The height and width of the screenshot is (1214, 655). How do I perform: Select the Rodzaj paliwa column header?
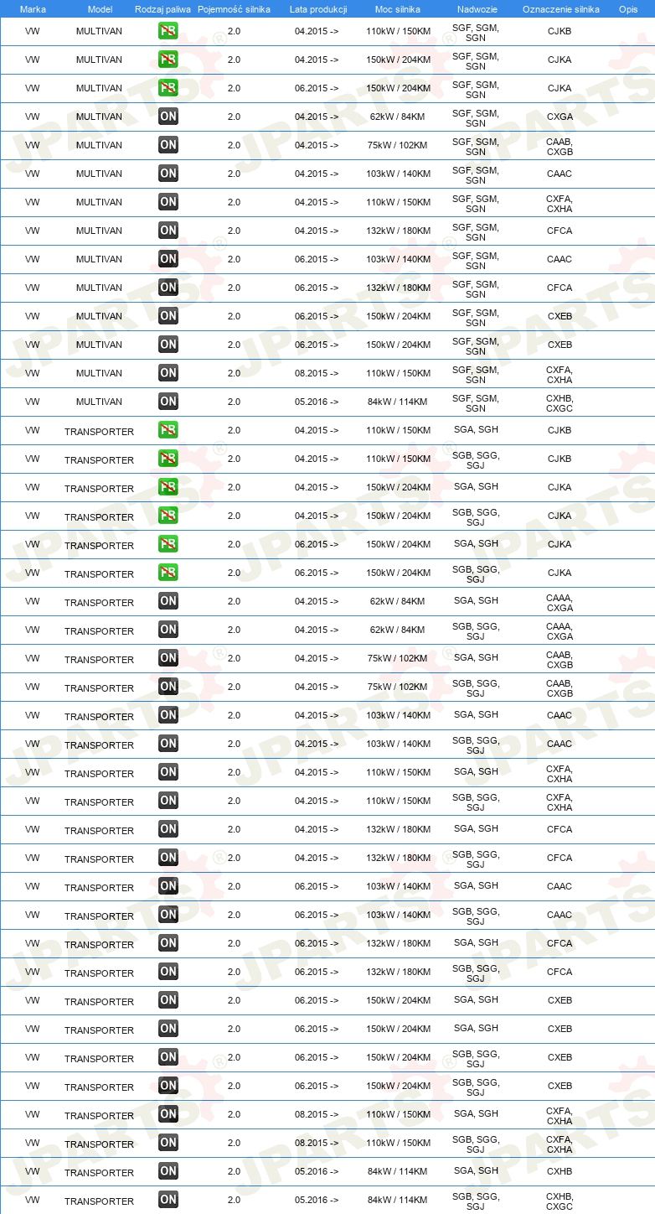click(162, 9)
